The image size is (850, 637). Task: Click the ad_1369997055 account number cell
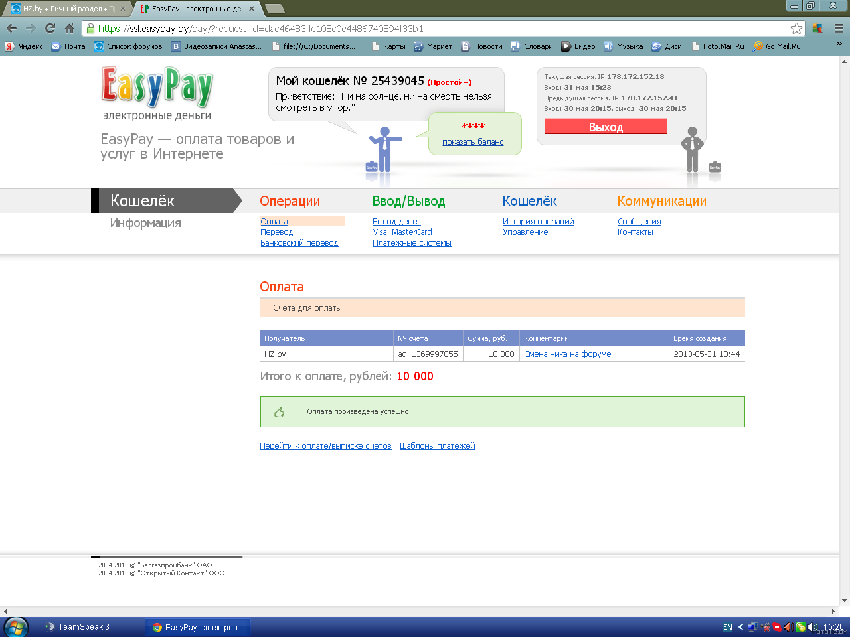428,354
